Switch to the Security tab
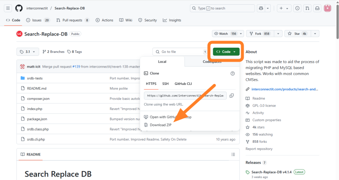The image size is (339, 180). pos(147,20)
